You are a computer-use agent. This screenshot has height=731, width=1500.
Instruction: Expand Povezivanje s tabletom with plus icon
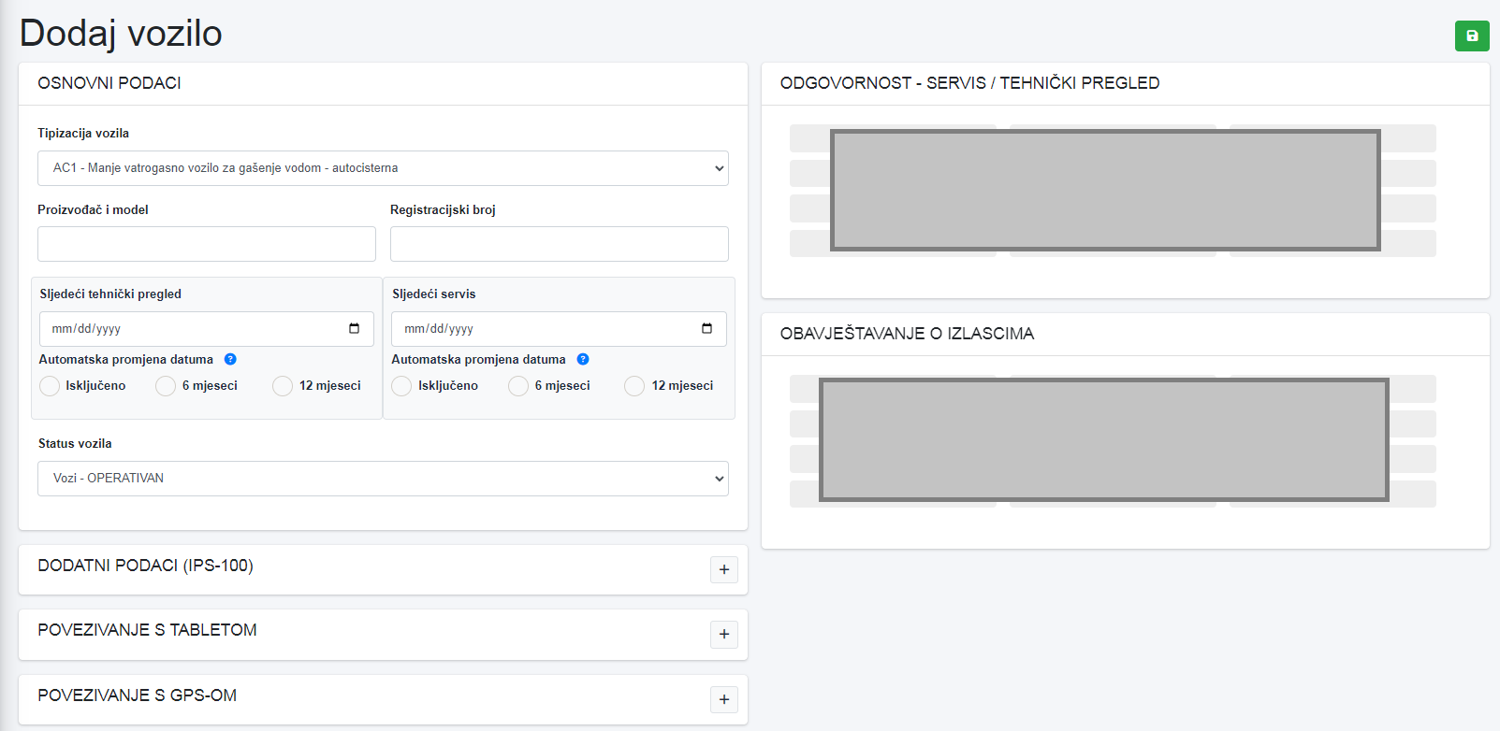[723, 635]
